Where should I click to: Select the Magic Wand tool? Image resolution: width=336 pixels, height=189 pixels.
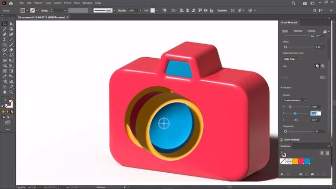pos(5,29)
